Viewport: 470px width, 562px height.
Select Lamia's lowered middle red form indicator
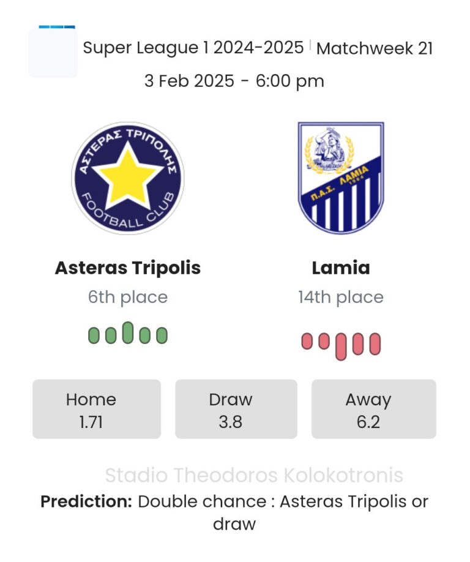[341, 346]
